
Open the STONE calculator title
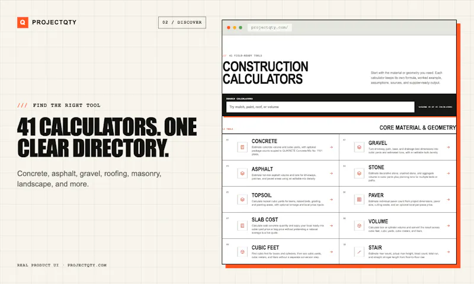376,167
